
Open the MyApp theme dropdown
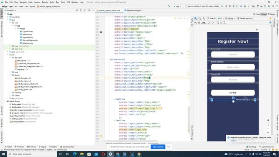tap(230, 18)
